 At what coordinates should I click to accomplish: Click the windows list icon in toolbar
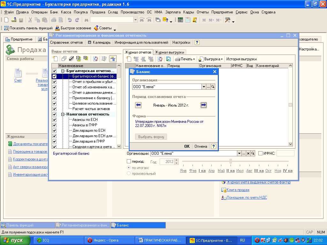tap(158, 20)
